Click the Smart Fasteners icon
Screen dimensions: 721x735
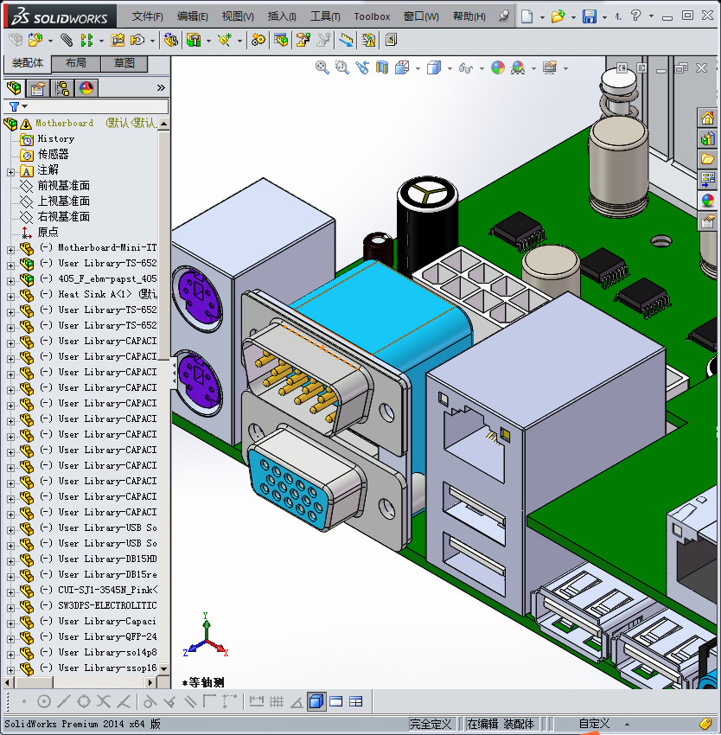click(118, 41)
